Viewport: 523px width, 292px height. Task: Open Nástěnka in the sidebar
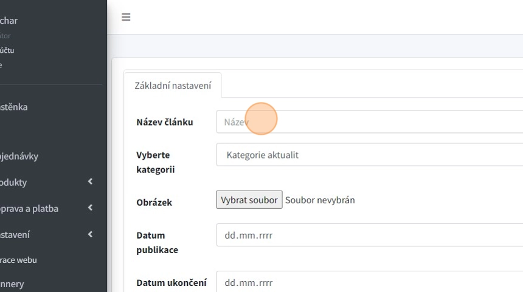[x=13, y=107]
